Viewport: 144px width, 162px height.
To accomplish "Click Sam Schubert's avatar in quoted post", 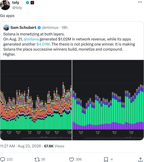I will pyautogui.click(x=6, y=28).
